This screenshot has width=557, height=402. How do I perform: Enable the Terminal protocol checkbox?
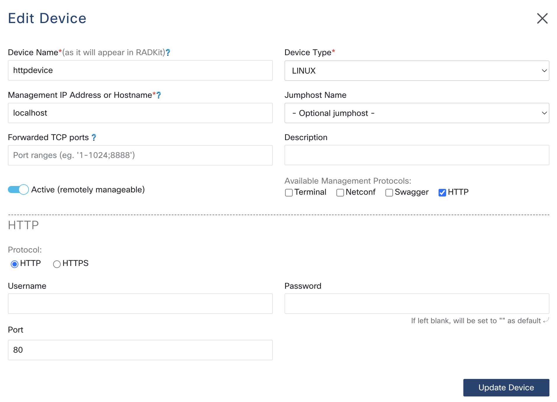tap(289, 193)
